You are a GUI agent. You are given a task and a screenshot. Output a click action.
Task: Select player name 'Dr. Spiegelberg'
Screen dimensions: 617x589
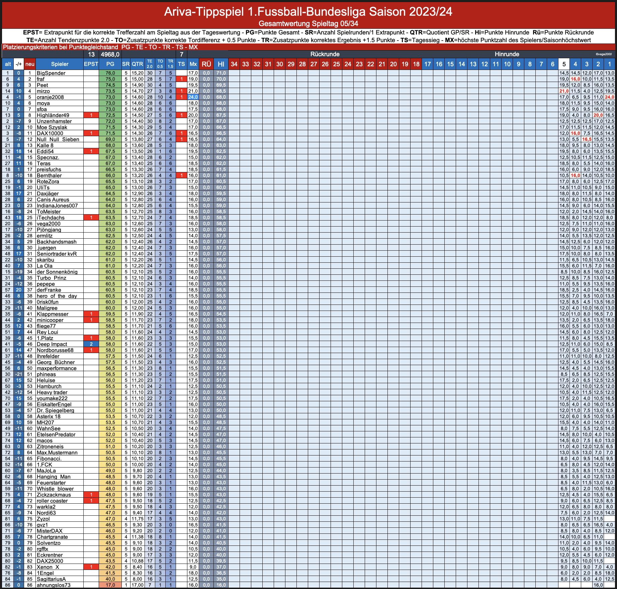(x=55, y=410)
